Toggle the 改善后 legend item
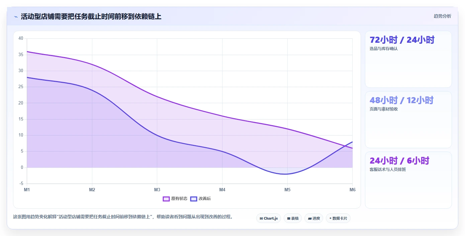Image resolution: width=465 pixels, height=236 pixels. (x=200, y=199)
